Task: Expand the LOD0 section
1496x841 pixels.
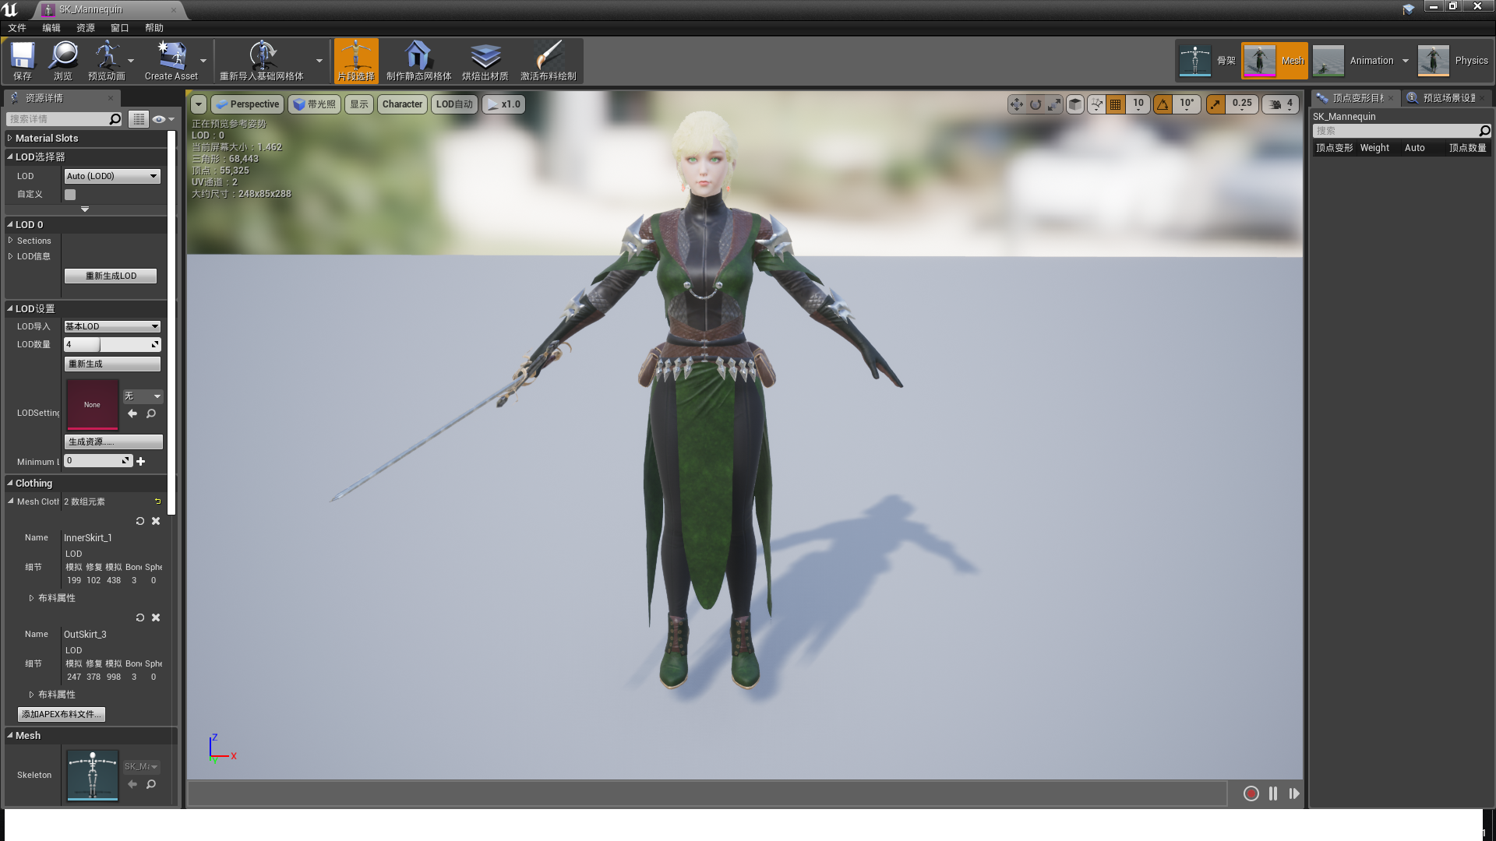Action: [9, 223]
